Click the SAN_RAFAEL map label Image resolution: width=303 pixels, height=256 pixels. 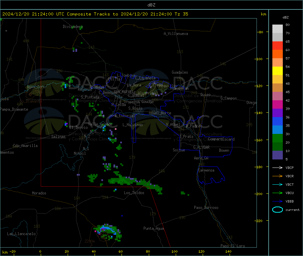(x=124, y=92)
